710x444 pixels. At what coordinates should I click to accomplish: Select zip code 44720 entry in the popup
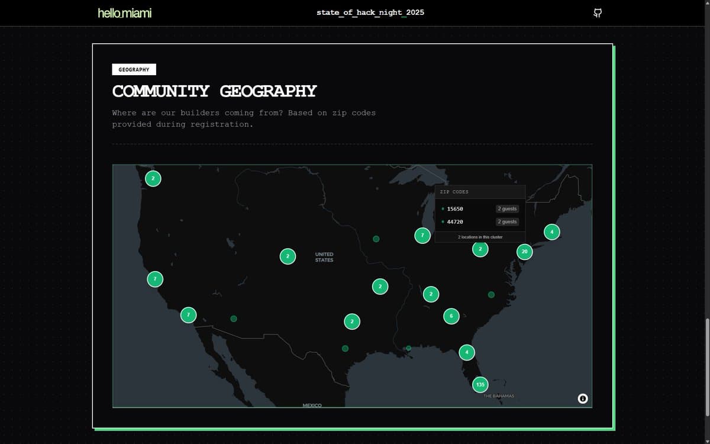point(456,221)
